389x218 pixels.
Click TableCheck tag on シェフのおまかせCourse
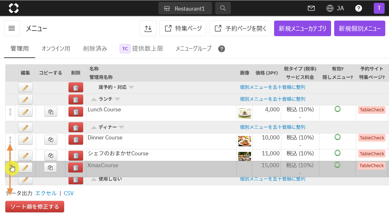pyautogui.click(x=372, y=154)
